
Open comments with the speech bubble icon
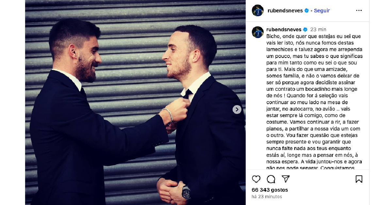tap(271, 179)
